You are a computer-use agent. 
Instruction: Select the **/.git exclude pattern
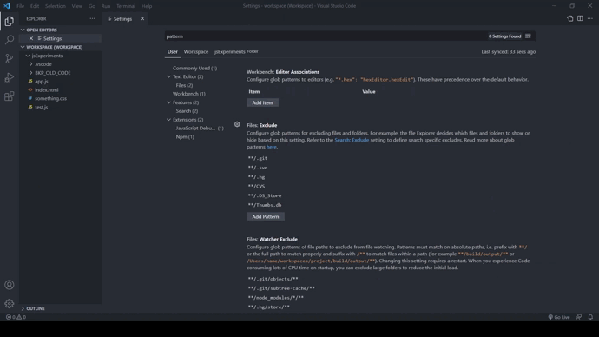258,158
